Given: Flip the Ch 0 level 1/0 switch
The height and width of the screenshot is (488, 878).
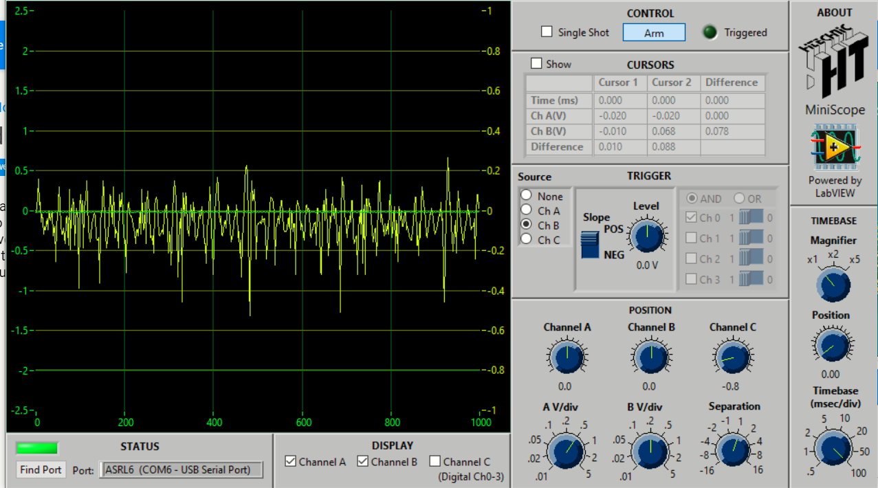Looking at the screenshot, I should pos(751,218).
